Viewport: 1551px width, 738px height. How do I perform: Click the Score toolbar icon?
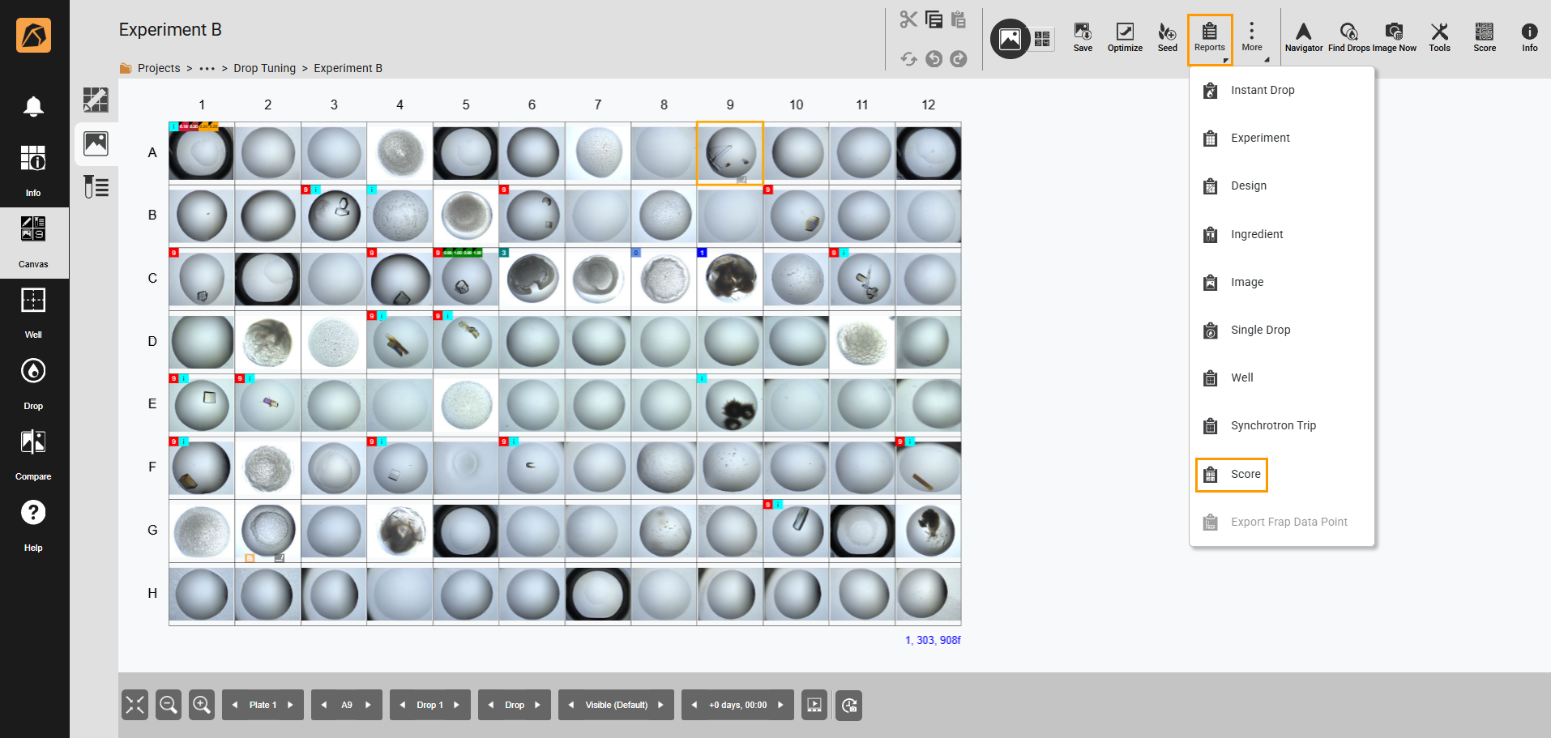coord(1485,37)
